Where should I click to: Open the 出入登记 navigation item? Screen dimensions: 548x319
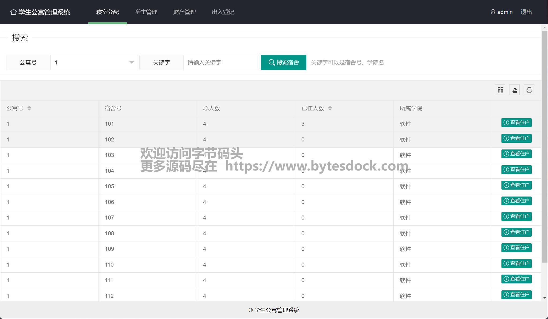pos(223,12)
